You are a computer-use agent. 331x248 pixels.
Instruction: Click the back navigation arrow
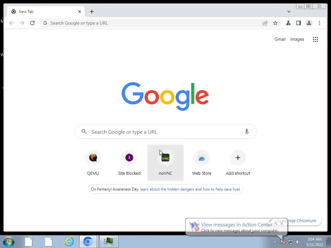pos(12,23)
